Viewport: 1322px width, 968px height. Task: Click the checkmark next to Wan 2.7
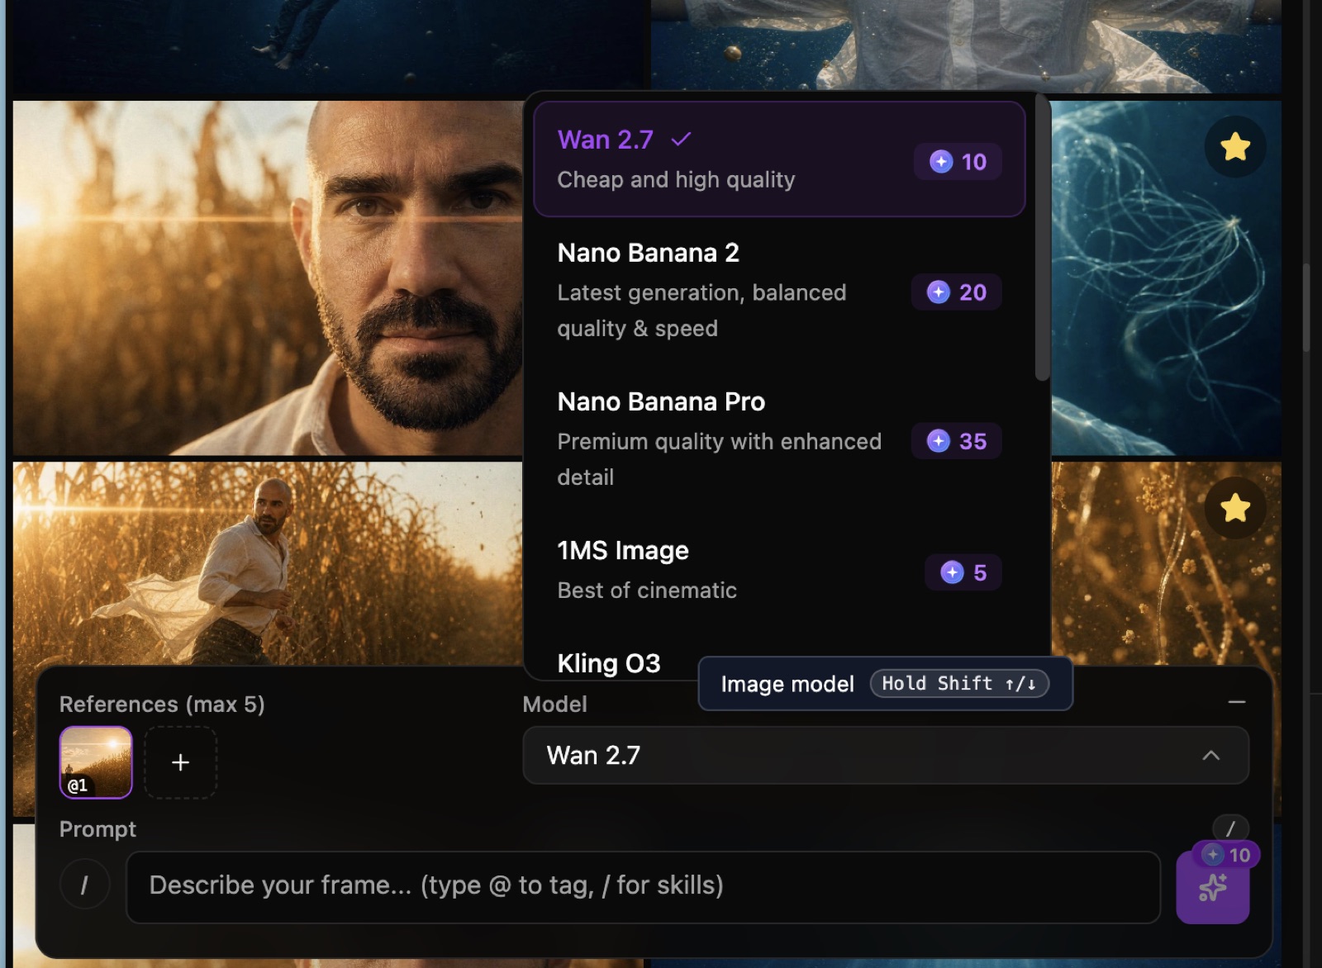tap(681, 140)
